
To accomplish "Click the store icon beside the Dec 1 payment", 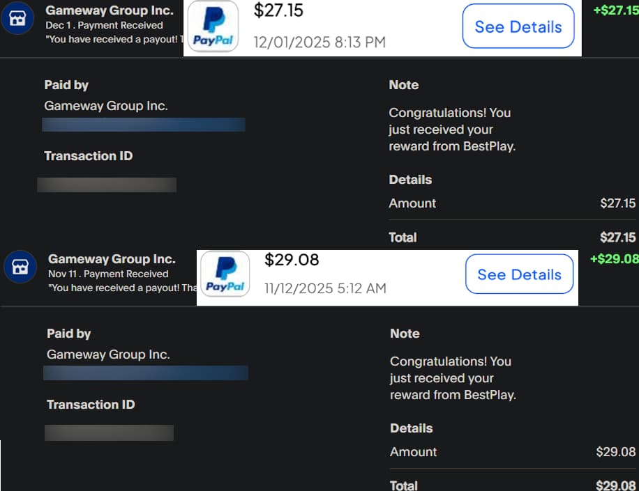I will 17,19.
